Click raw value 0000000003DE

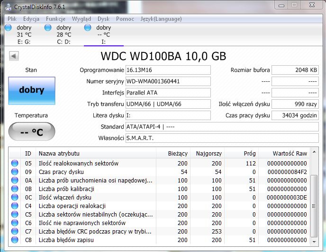pyautogui.click(x=287, y=198)
